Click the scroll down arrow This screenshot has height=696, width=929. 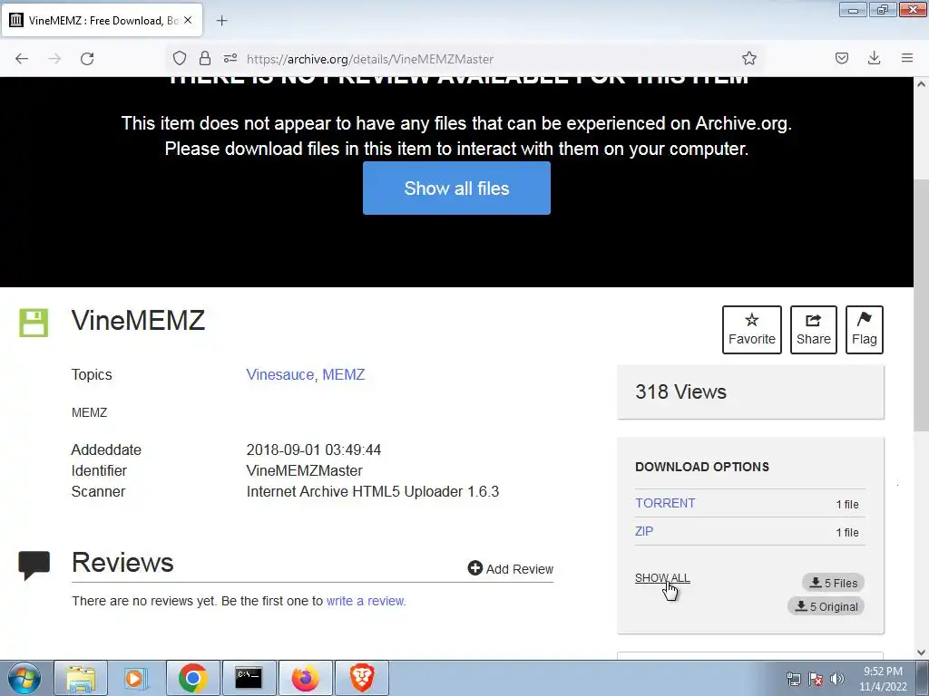tap(922, 652)
